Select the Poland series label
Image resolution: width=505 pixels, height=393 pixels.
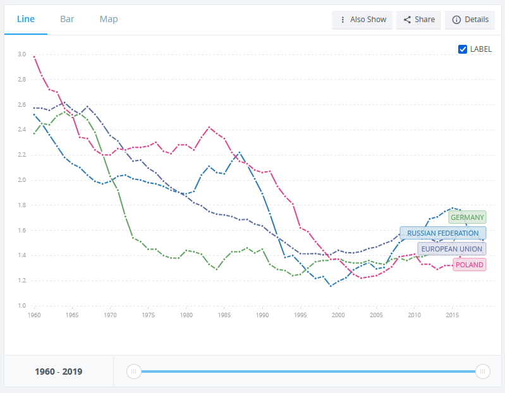pos(470,265)
